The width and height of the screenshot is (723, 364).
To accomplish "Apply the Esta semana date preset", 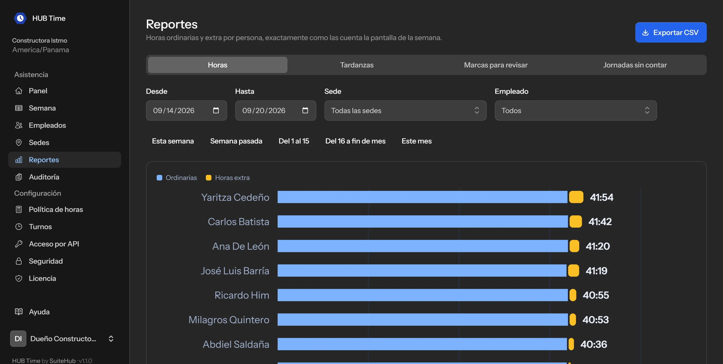I will tap(173, 141).
